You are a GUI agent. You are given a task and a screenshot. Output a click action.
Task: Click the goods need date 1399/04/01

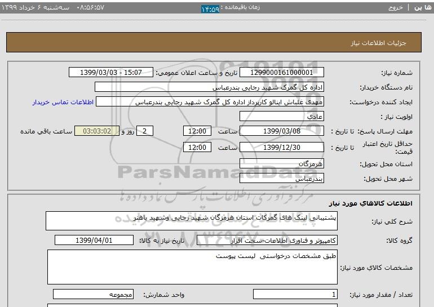tap(94, 240)
